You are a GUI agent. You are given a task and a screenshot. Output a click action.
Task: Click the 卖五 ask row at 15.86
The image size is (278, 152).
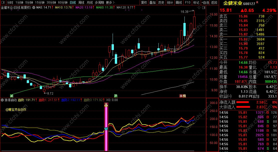pyautogui.click(x=248, y=16)
